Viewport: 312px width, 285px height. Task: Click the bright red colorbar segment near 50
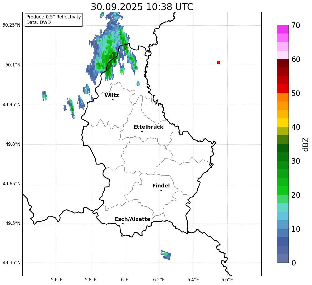coord(283,89)
